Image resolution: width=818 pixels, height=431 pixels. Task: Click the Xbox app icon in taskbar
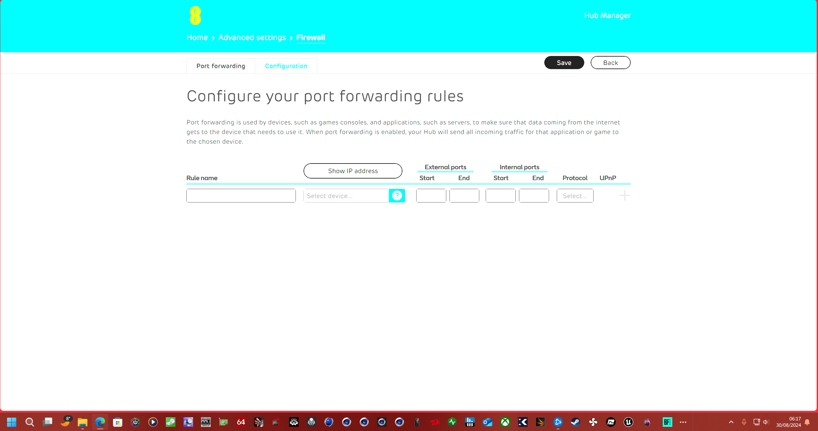tap(505, 422)
